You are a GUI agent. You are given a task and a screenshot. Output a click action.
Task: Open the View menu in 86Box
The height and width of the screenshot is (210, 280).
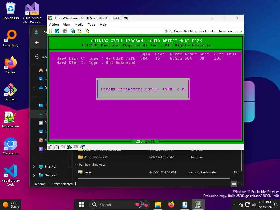point(66,25)
